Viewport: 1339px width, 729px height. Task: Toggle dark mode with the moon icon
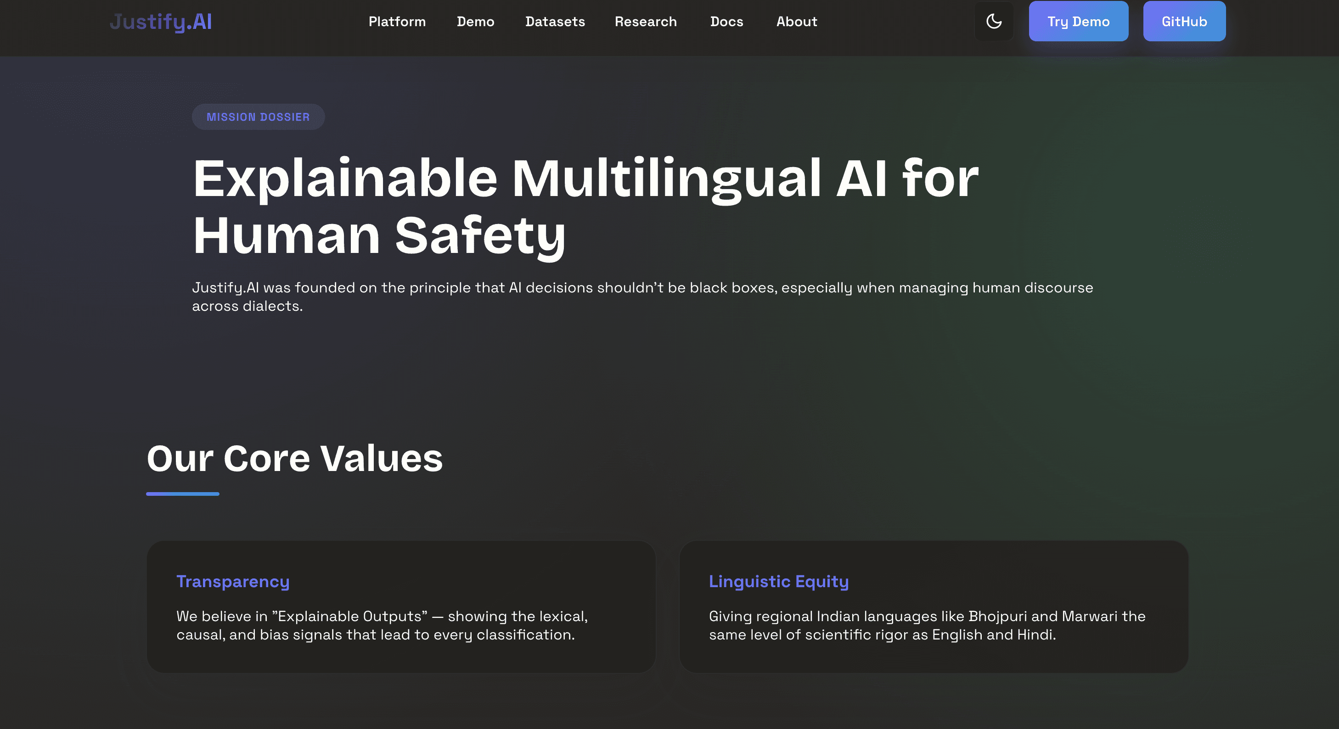[x=993, y=21]
